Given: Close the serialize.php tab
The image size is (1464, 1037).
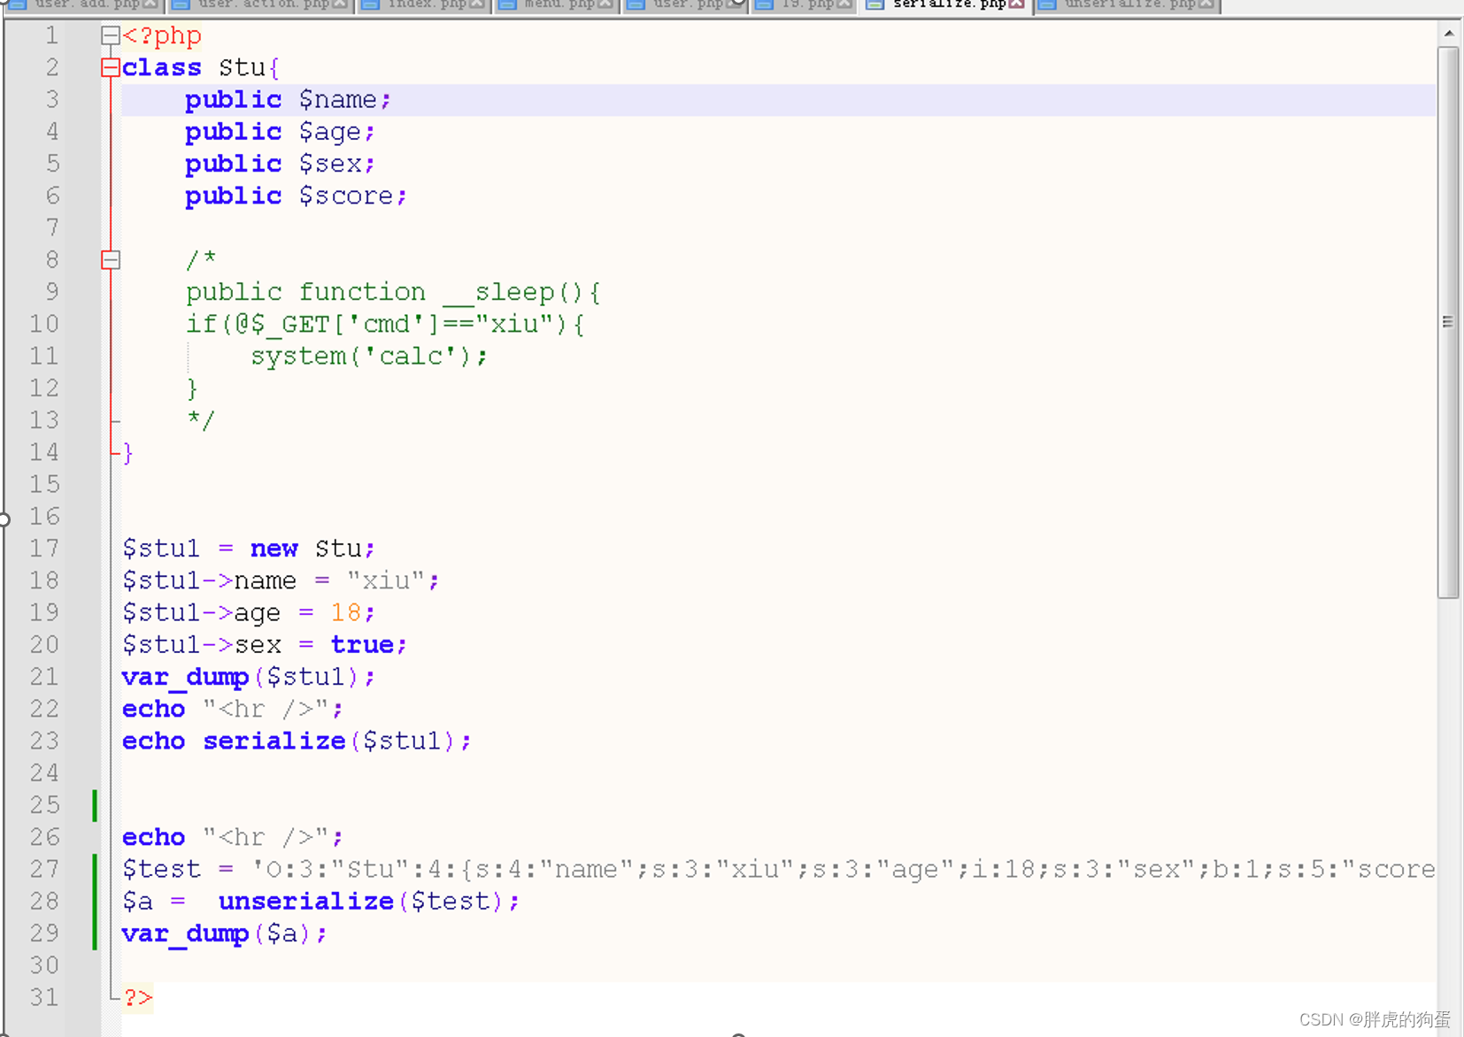Looking at the screenshot, I should pos(1016,4).
